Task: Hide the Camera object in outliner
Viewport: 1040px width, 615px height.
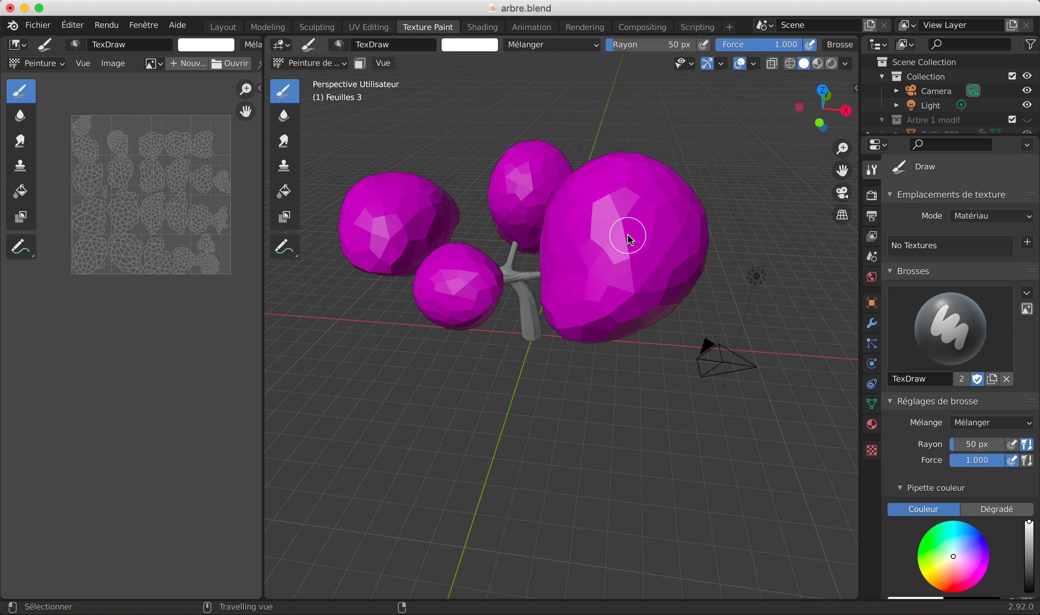Action: tap(1026, 91)
